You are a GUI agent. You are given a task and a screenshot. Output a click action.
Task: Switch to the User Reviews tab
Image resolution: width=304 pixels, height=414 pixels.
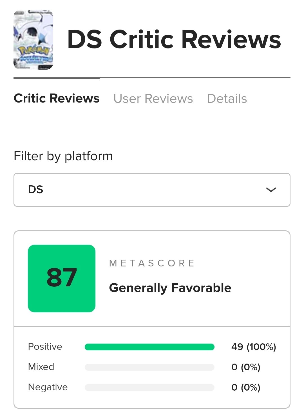coord(153,99)
